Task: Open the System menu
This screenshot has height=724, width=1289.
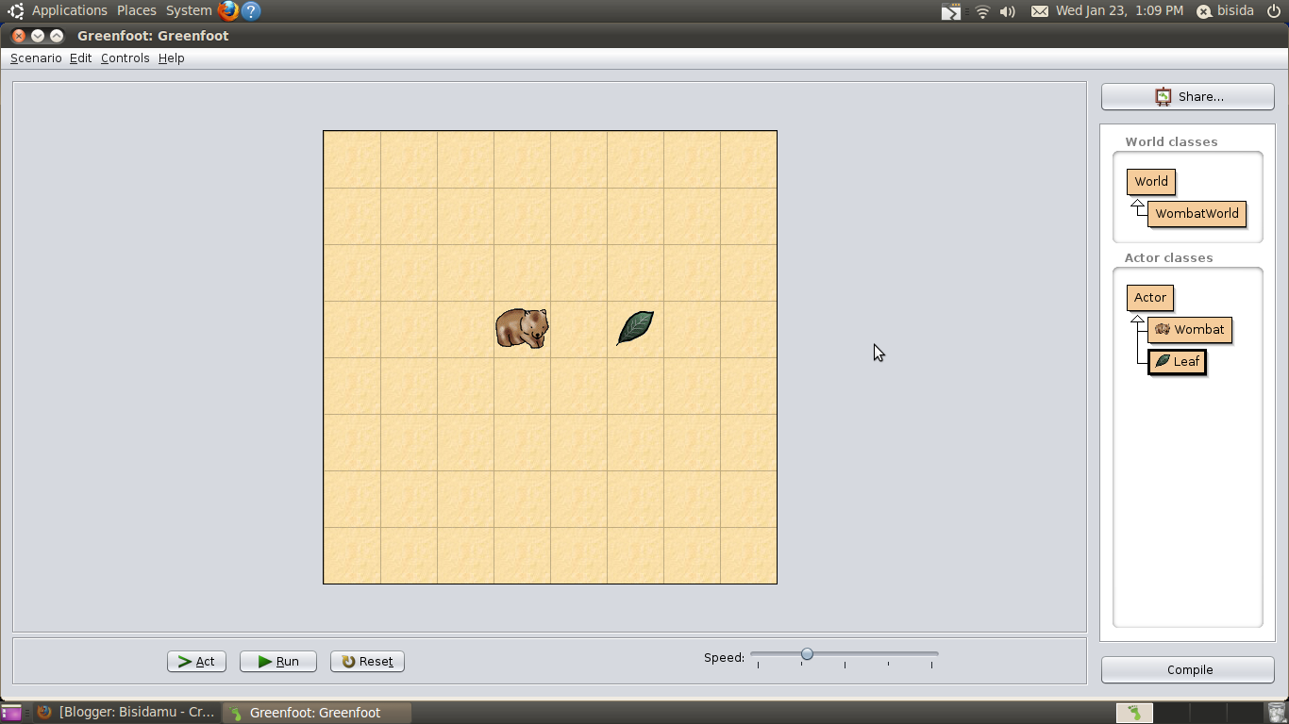Action: 189,10
